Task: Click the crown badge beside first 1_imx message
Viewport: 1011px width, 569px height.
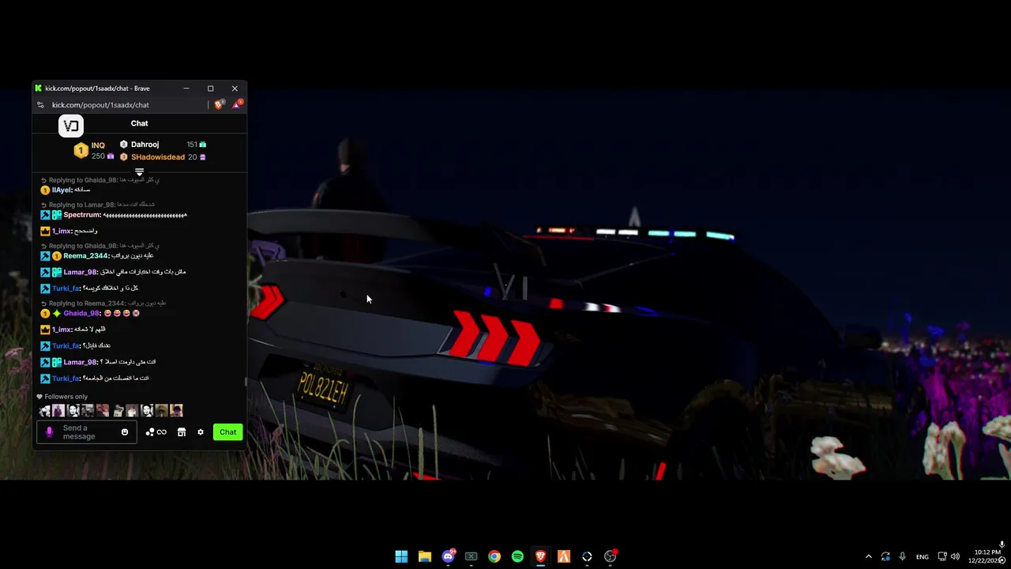Action: pos(45,232)
